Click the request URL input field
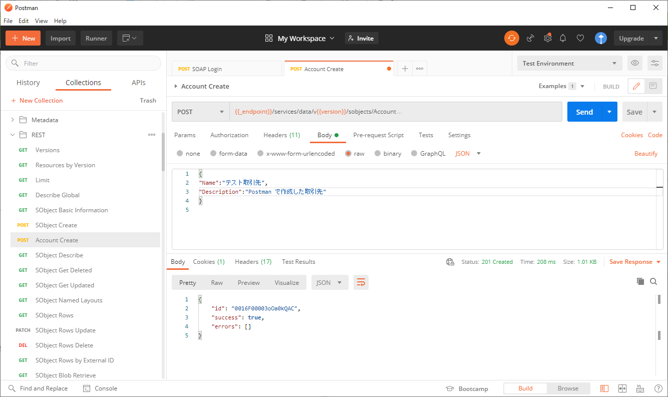 (x=396, y=112)
